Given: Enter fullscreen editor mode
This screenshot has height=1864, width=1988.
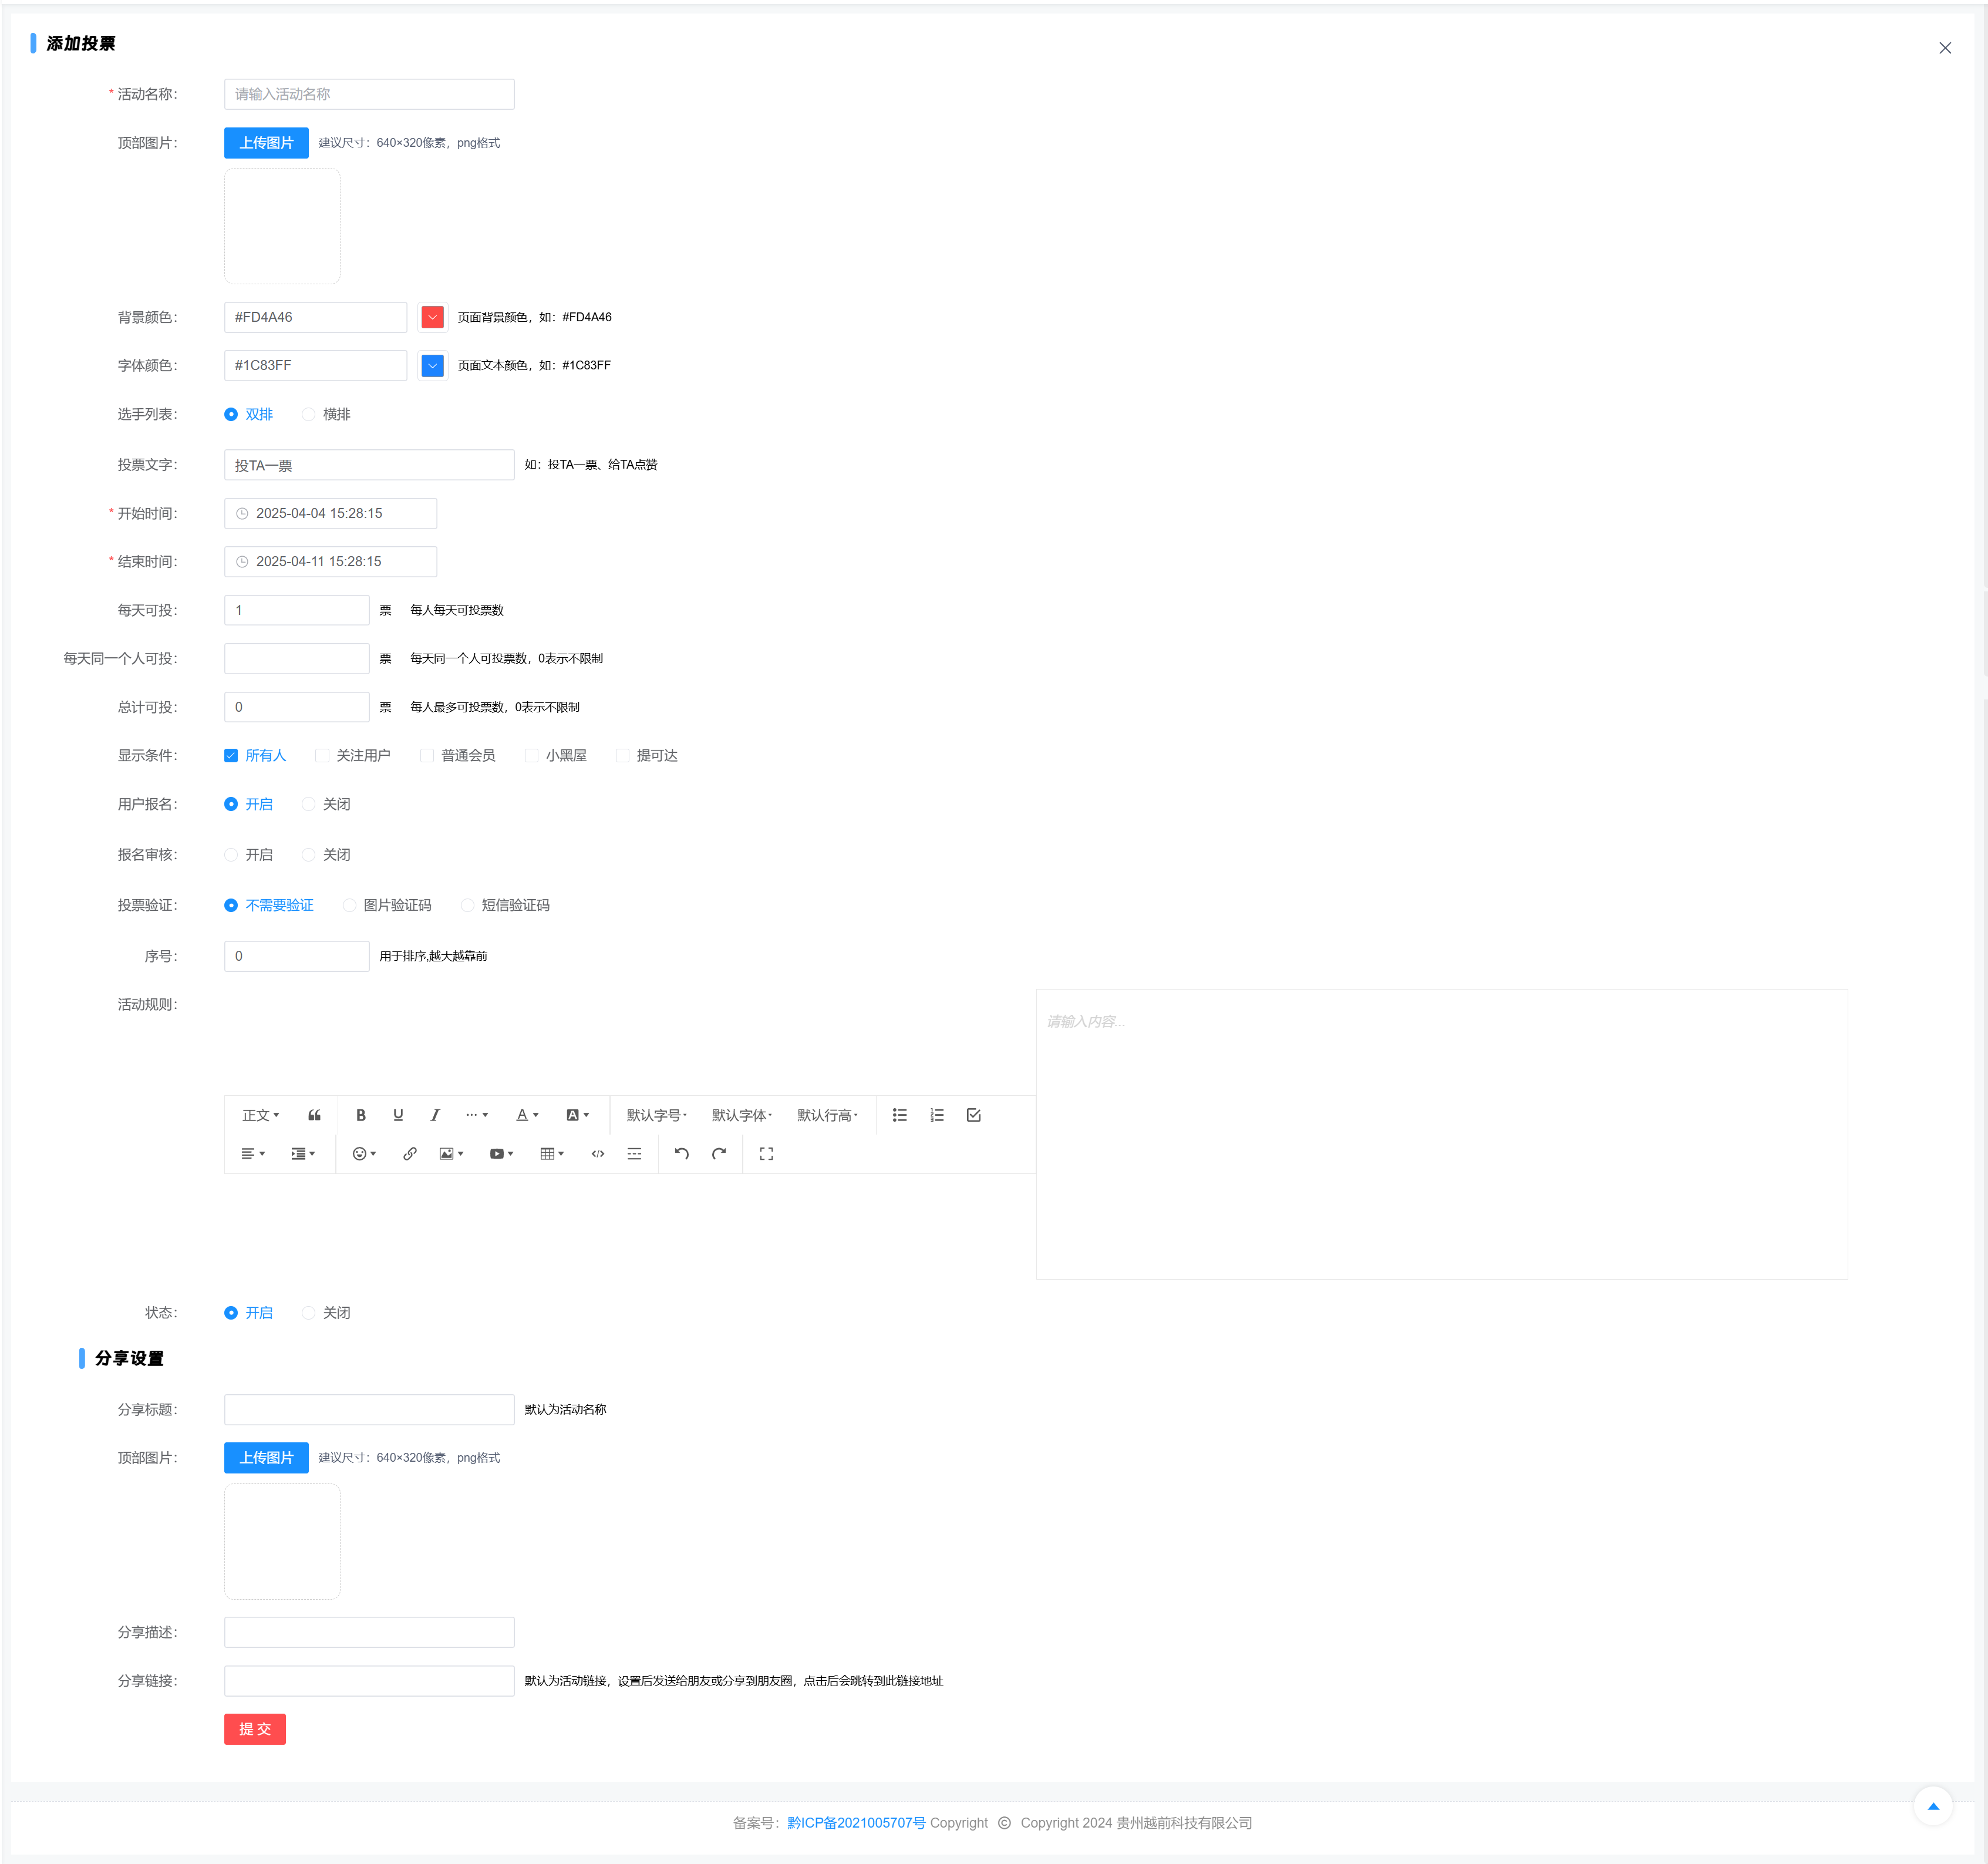Looking at the screenshot, I should (766, 1154).
